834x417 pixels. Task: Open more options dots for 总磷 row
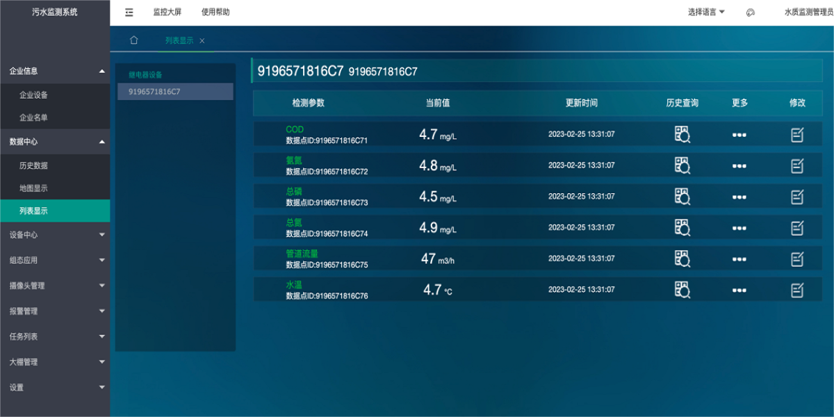pos(739,197)
